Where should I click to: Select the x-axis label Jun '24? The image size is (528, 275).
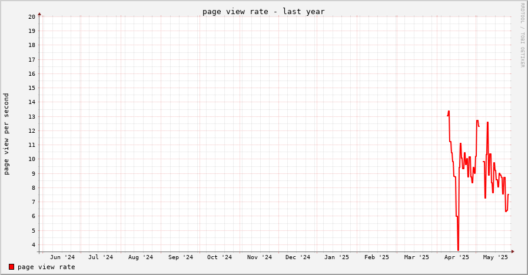[x=62, y=257]
